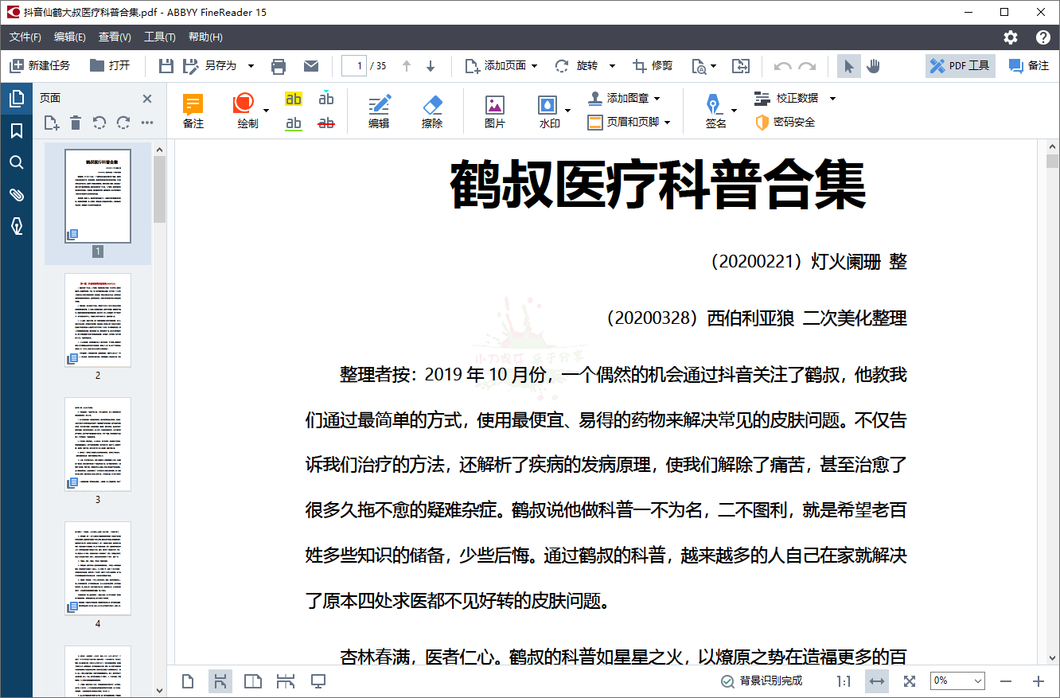
Task: Expand the 添加图章 (Add Stamp) dropdown
Action: [657, 99]
